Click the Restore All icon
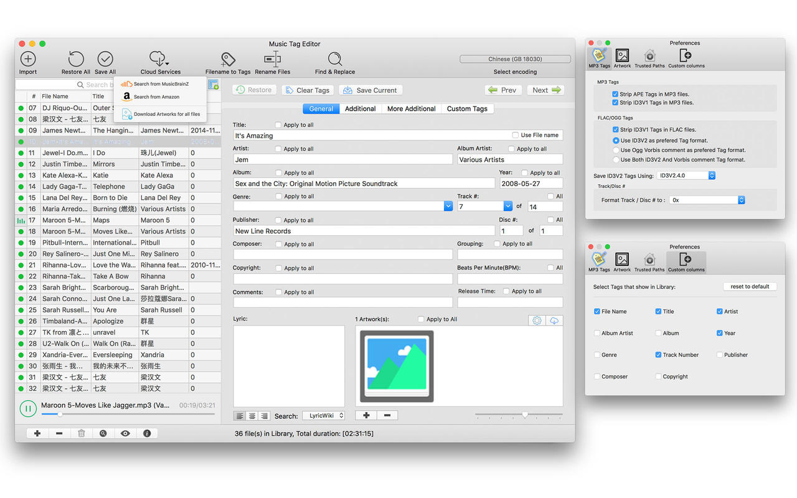The width and height of the screenshot is (797, 498). coord(76,59)
